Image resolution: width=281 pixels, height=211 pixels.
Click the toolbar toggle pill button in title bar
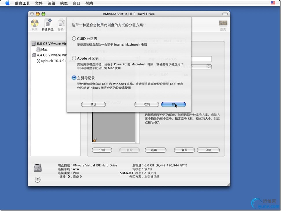225,14
